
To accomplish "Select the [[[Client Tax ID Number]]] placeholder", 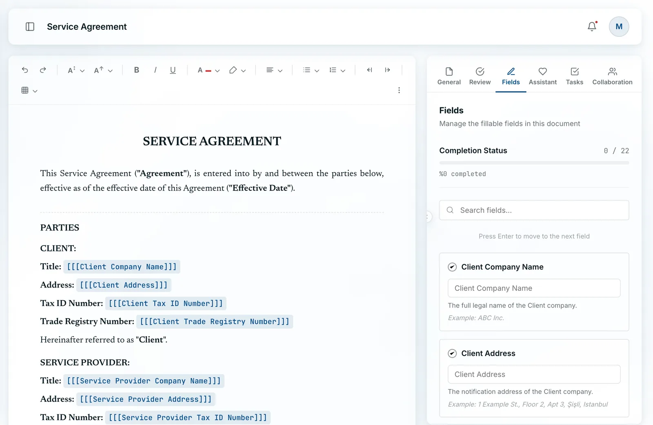I will [x=166, y=303].
